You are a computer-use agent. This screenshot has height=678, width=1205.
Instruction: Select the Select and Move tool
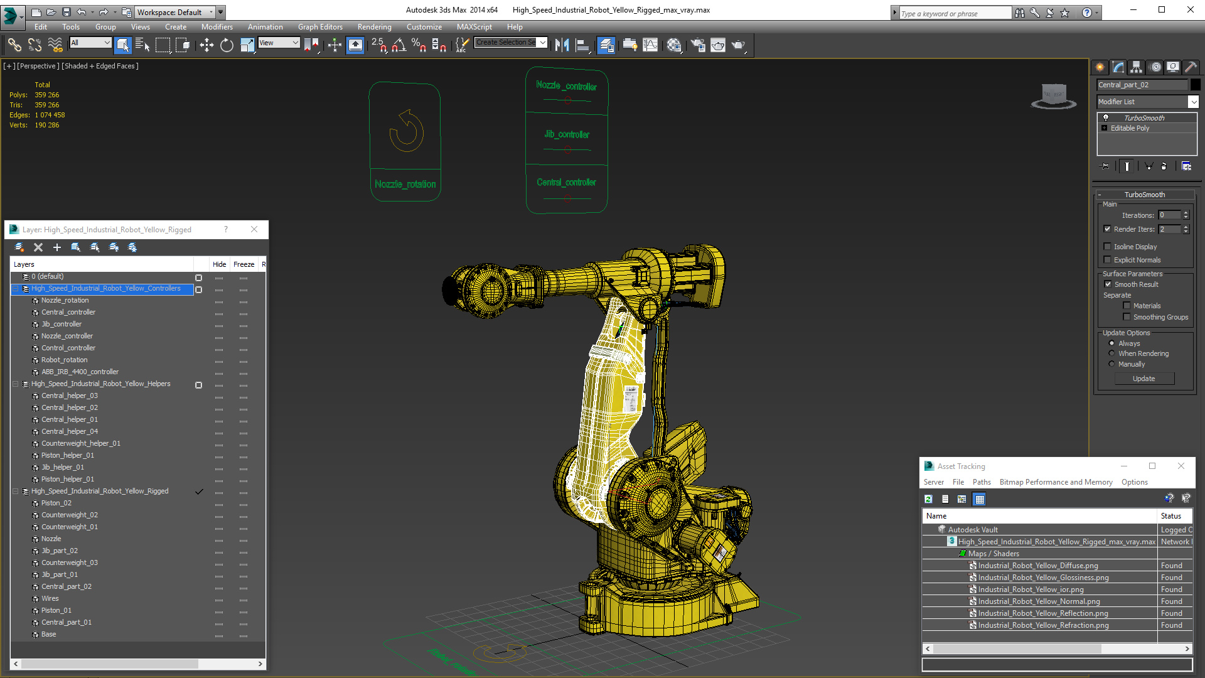[206, 45]
